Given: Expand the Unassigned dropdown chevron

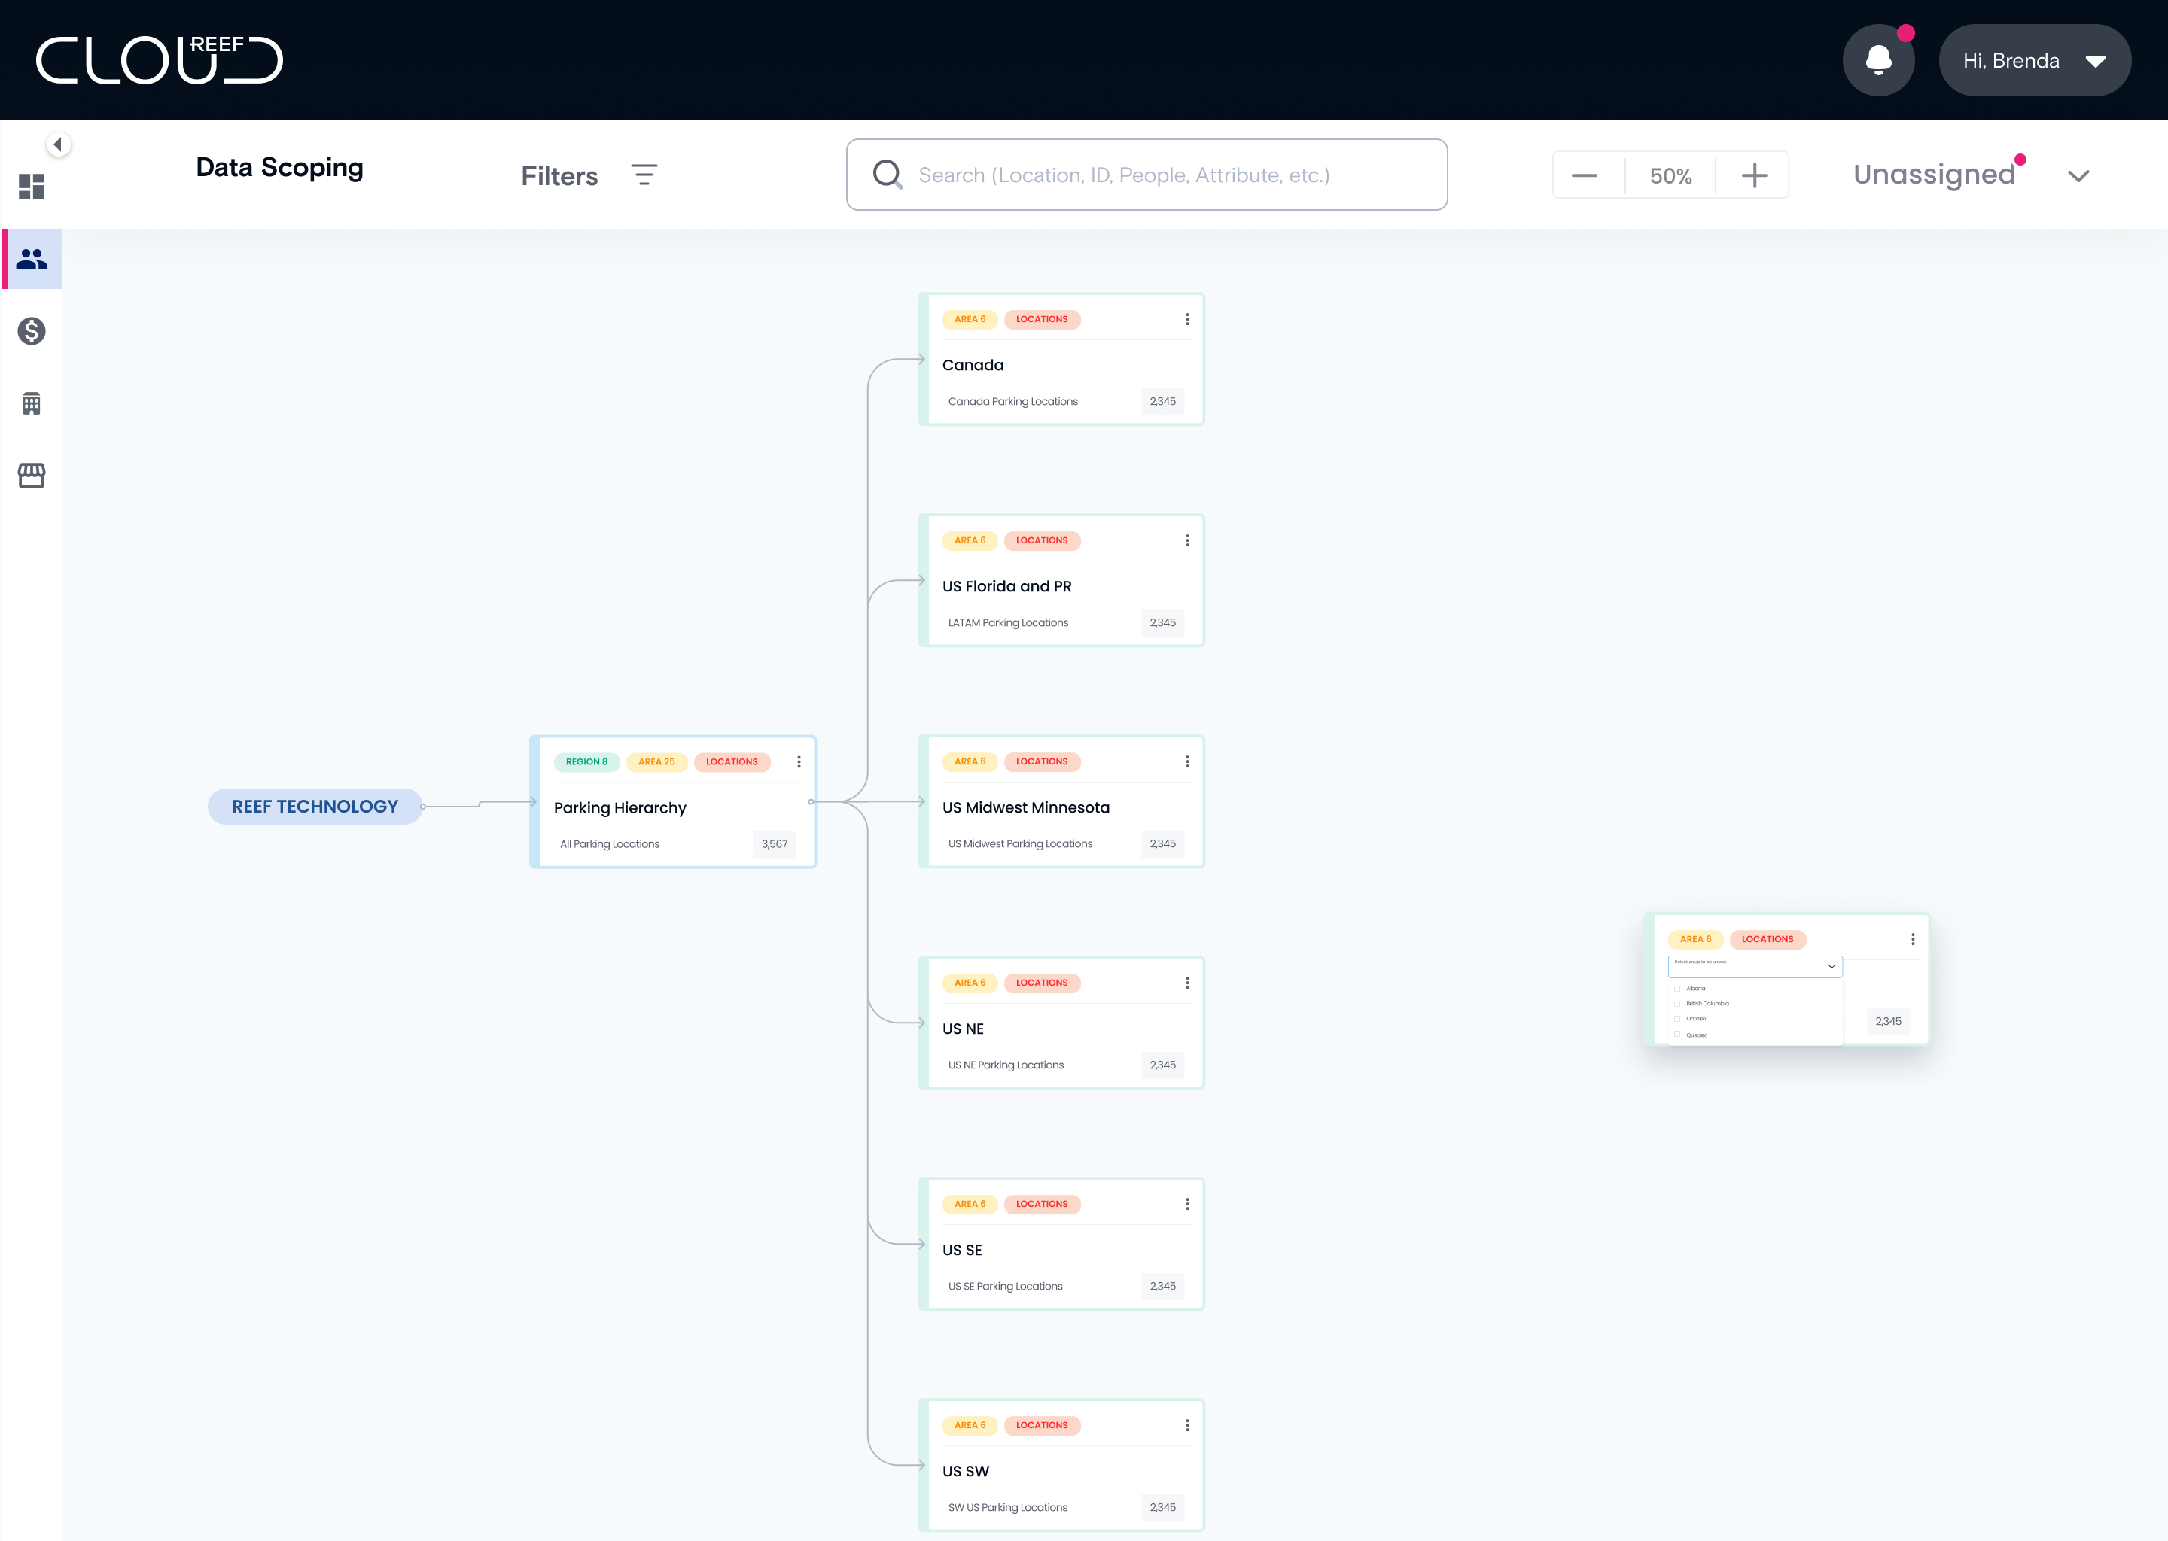Looking at the screenshot, I should pos(2078,175).
